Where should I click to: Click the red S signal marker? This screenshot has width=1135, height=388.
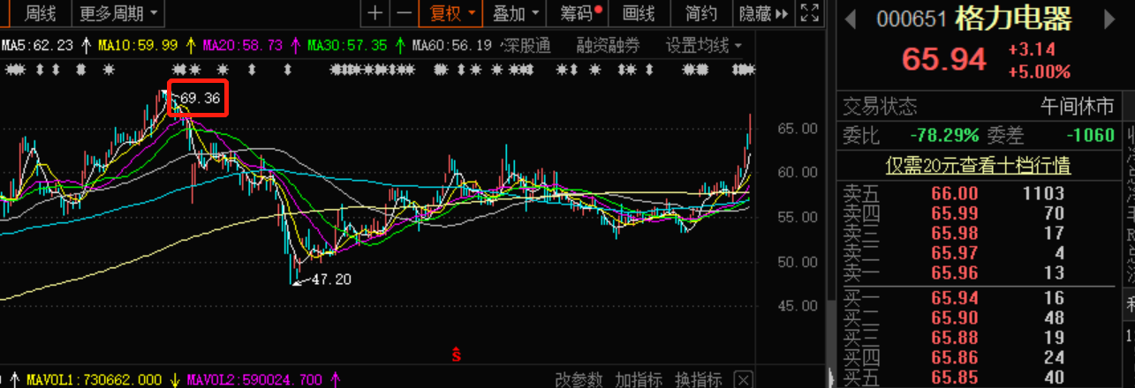457,355
